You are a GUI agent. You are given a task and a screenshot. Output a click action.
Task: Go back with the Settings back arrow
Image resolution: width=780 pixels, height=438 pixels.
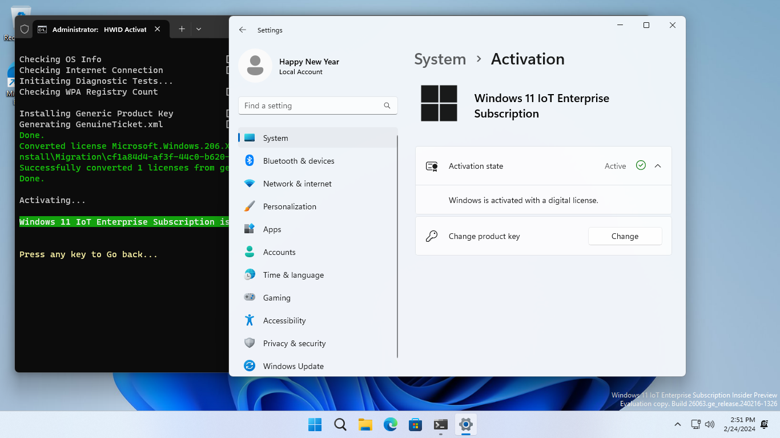pos(243,30)
